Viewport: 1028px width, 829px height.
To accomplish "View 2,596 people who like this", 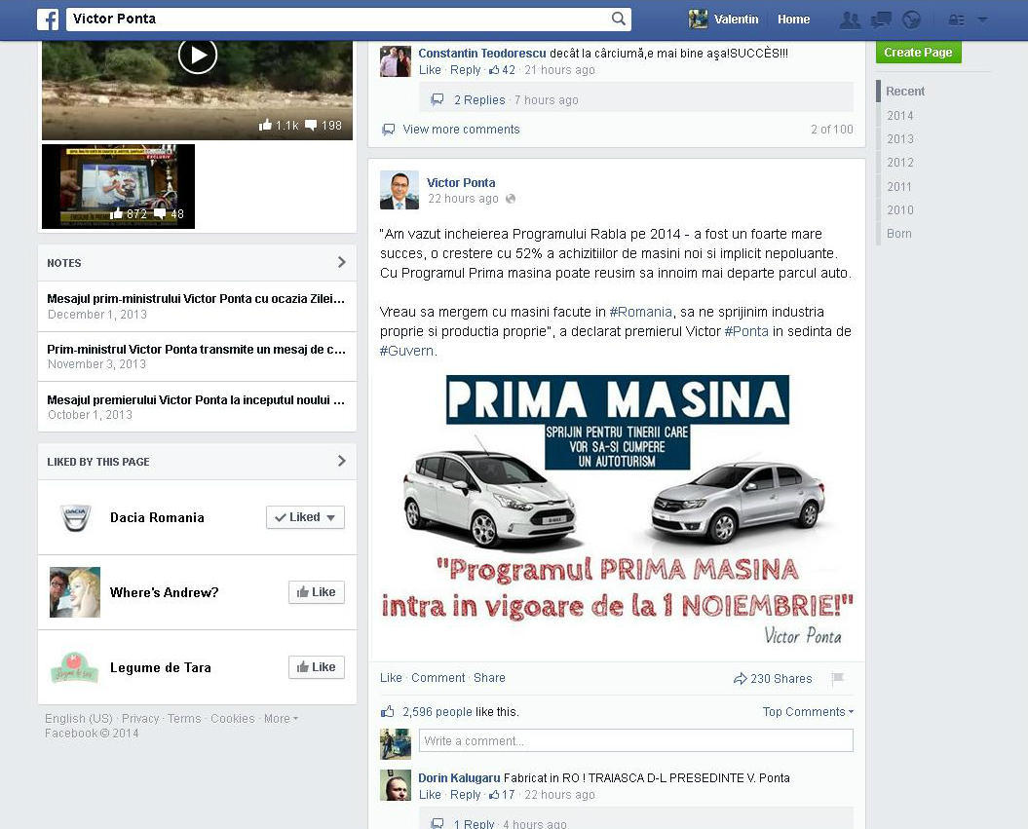I will pos(437,712).
